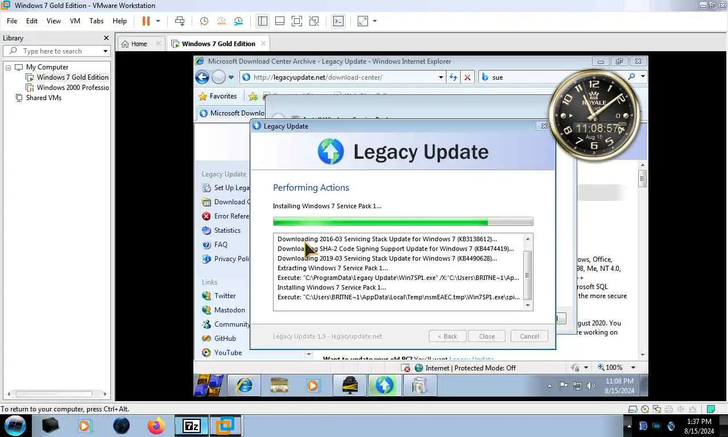
Task: Open the snapshot manager icon
Action: pyautogui.click(x=239, y=21)
